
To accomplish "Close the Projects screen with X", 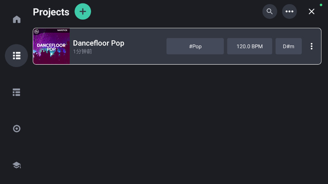I will (x=311, y=12).
